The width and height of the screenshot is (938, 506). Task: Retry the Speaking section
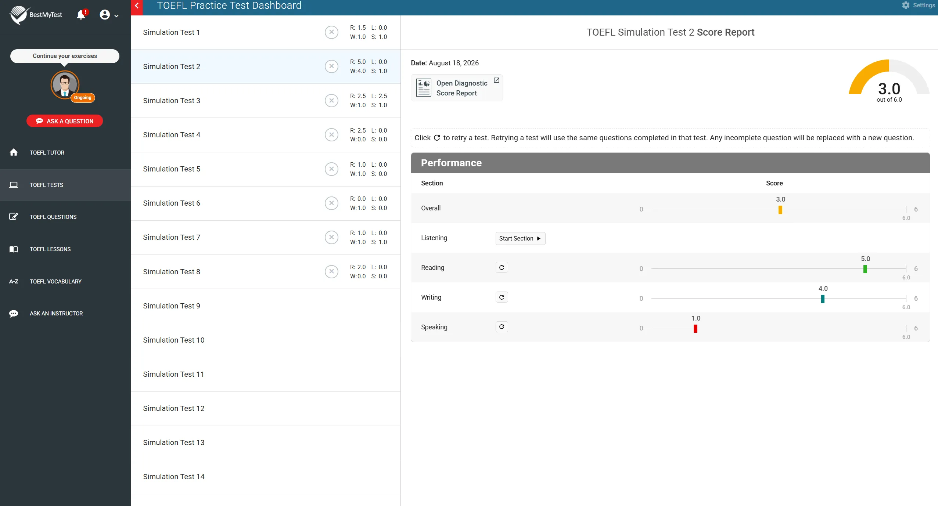(x=502, y=327)
